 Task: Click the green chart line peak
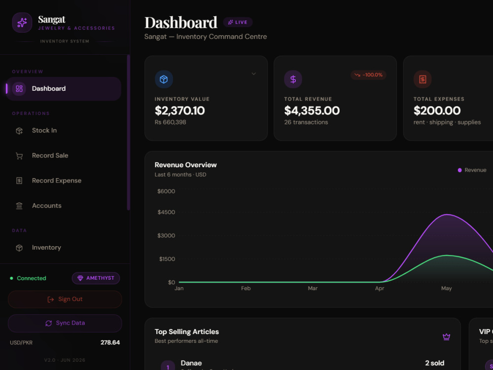click(447, 255)
